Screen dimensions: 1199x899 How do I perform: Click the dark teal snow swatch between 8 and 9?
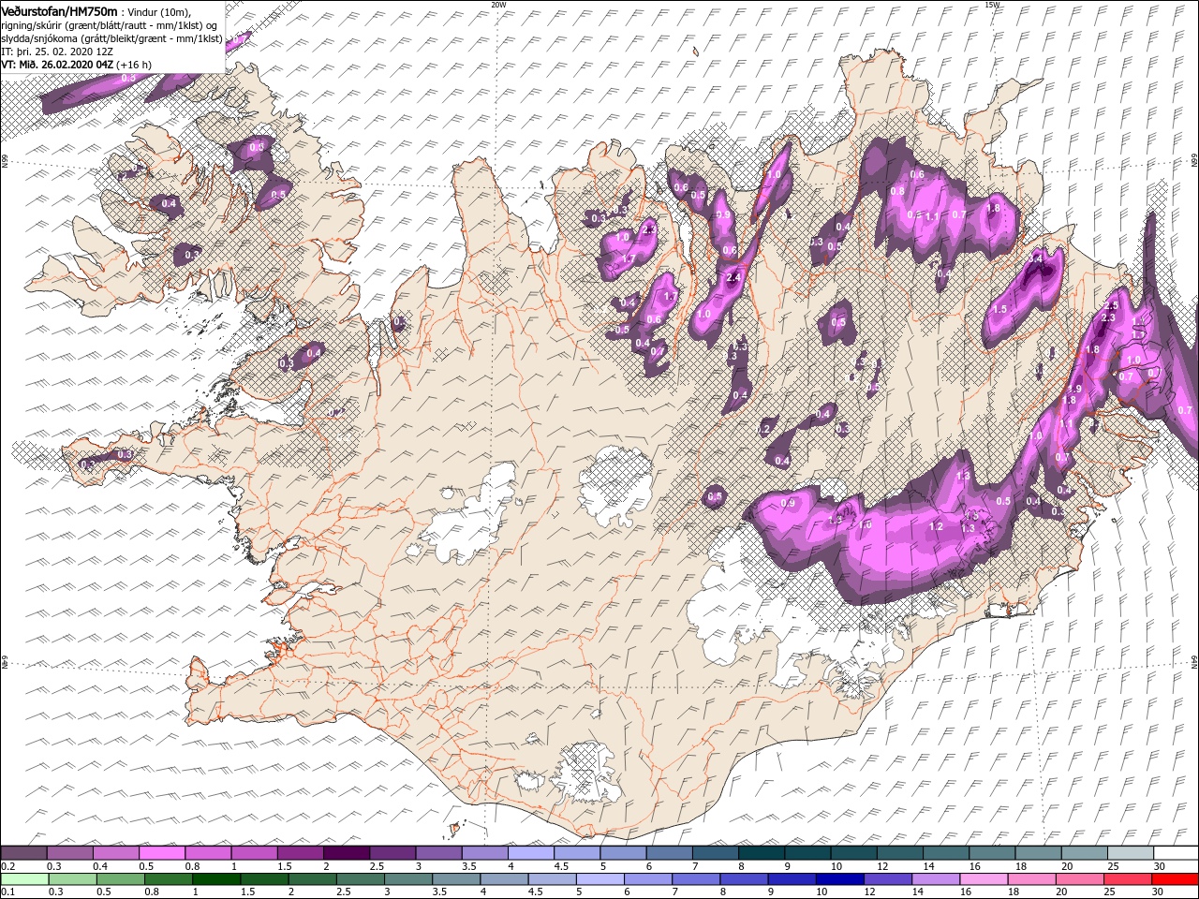(762, 853)
